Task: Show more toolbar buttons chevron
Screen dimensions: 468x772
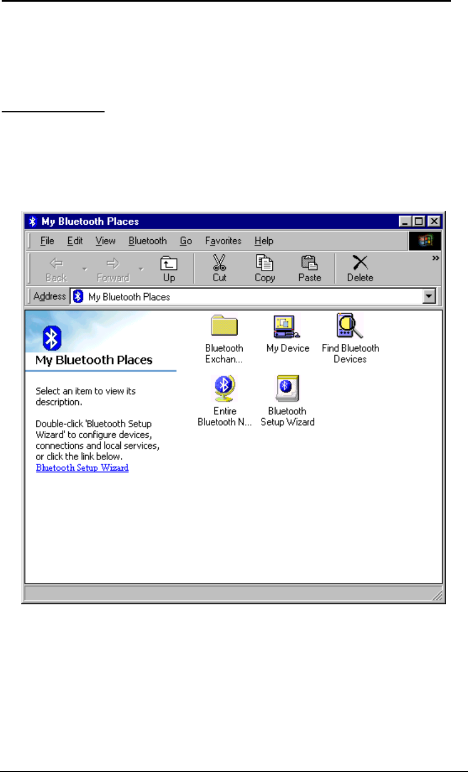Action: [434, 258]
